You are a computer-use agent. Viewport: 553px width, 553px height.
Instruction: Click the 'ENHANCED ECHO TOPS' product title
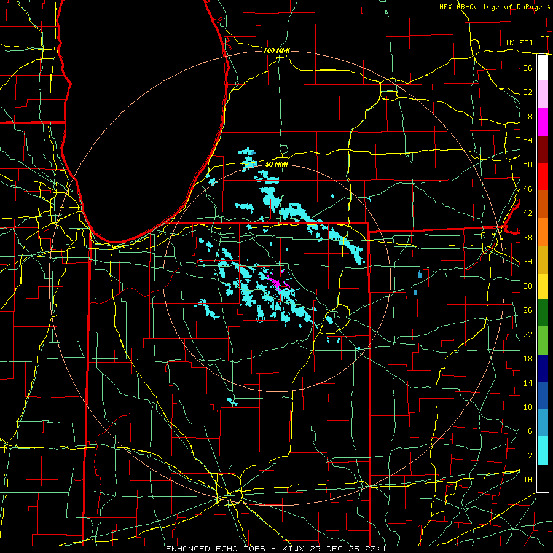tap(216, 549)
